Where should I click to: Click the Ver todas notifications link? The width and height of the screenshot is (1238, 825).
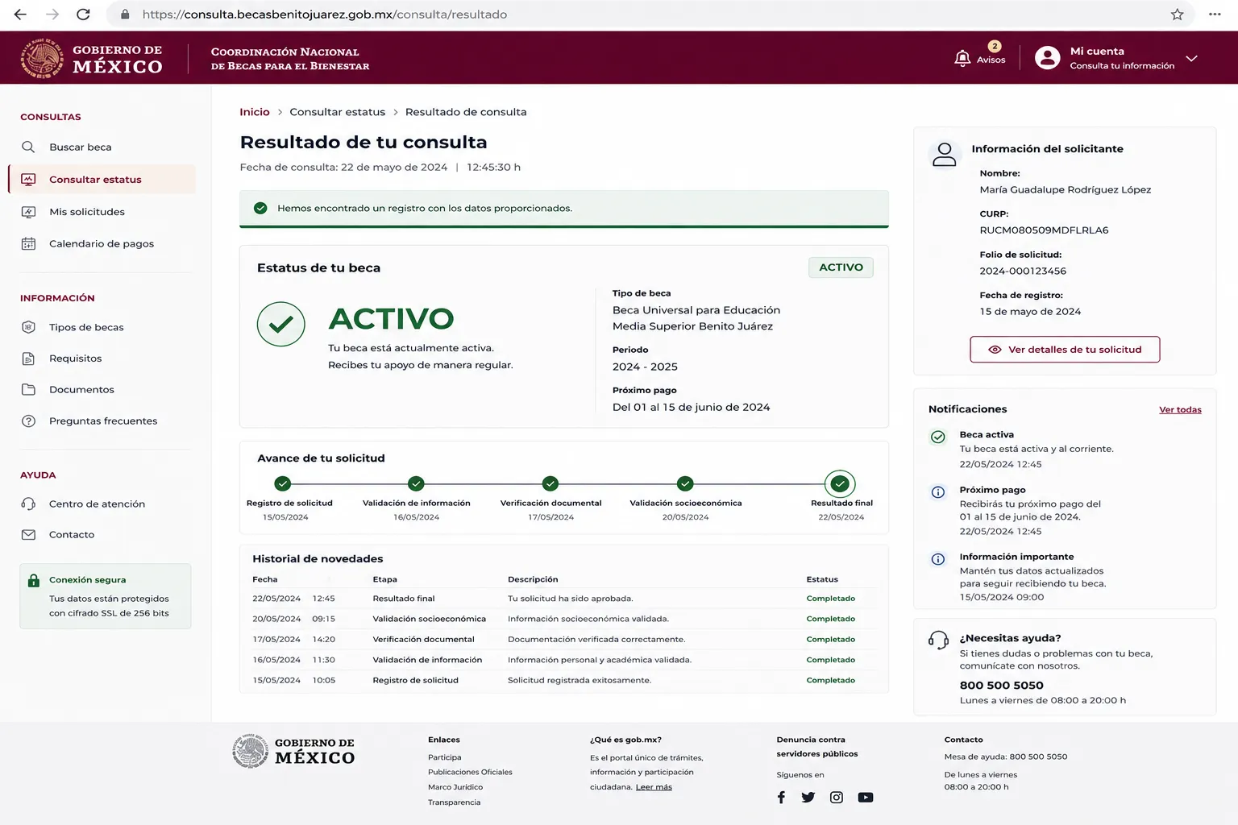click(x=1180, y=410)
